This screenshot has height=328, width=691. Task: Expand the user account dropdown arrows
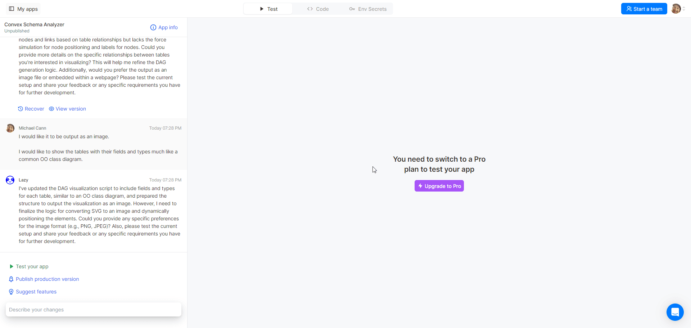(684, 9)
